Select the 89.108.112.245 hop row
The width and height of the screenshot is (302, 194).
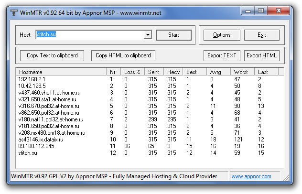click(x=37, y=146)
